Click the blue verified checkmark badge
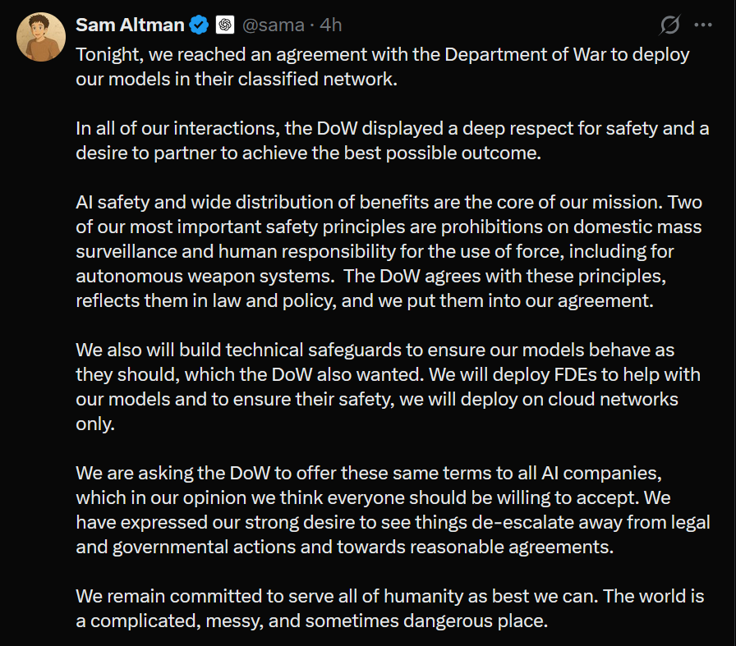Viewport: 736px width, 646px height. coord(199,25)
